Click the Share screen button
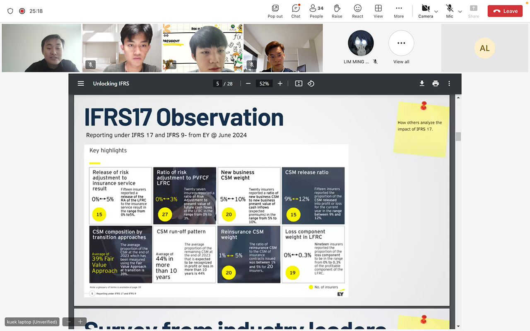530x331 pixels. tap(474, 11)
